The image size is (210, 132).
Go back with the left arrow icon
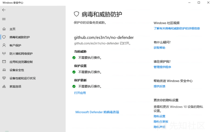click(4, 10)
